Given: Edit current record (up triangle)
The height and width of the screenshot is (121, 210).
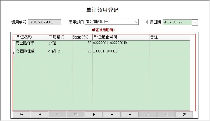Looking at the screenshot, I should (x=130, y=115).
